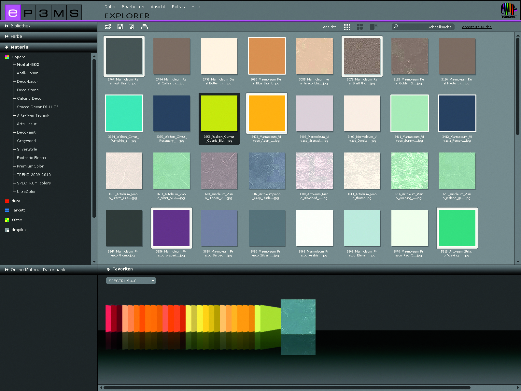Open the Extras menu
The image size is (521, 391).
(x=178, y=7)
